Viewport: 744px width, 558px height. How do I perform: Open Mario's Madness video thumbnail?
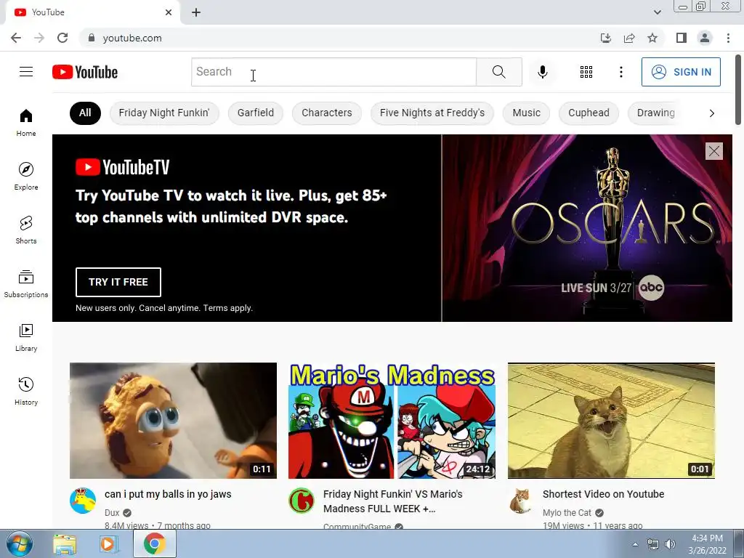(392, 421)
